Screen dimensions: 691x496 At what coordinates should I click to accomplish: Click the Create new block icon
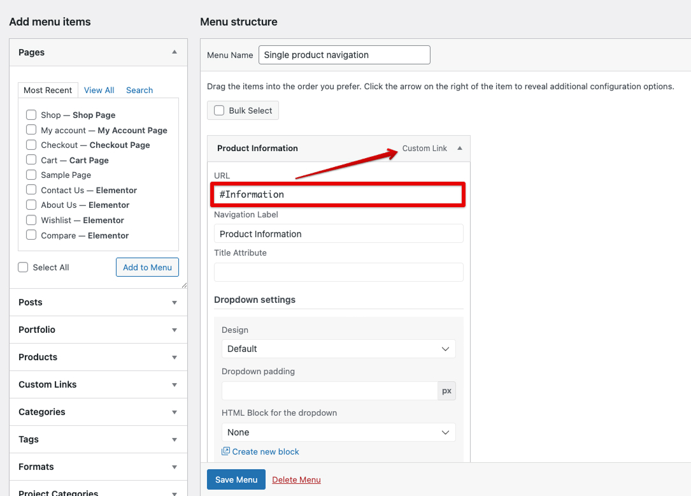[x=225, y=451]
